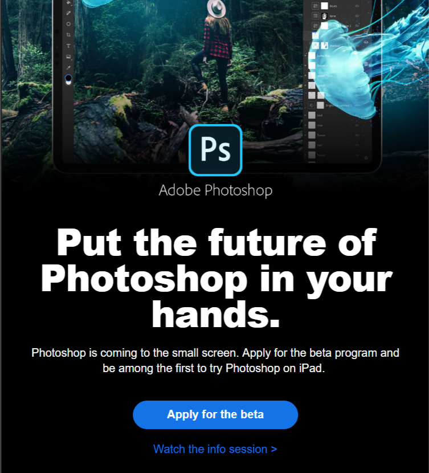This screenshot has height=473, width=429.
Task: Select the healing brush tool icon
Action: coord(68,13)
